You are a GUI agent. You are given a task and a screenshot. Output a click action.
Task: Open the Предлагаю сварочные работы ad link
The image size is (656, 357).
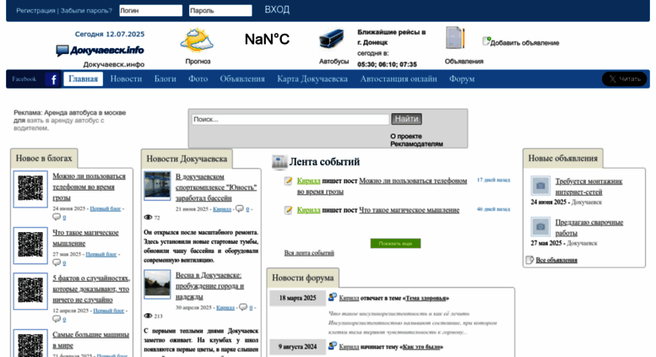(x=589, y=227)
